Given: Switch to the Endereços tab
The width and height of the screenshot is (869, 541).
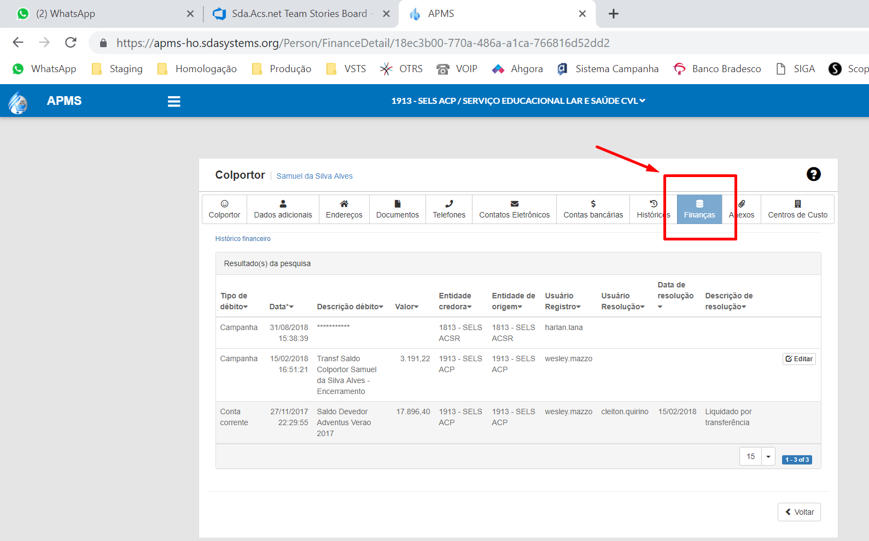Looking at the screenshot, I should 344,209.
